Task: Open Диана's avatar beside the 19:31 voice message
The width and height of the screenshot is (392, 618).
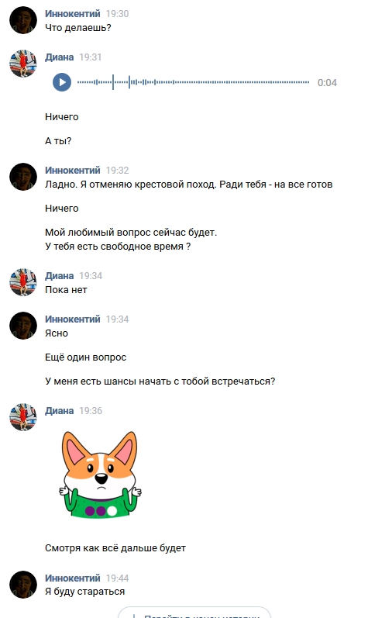Action: pos(23,64)
